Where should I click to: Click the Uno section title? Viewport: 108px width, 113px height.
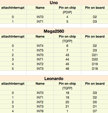tap(54, 3)
